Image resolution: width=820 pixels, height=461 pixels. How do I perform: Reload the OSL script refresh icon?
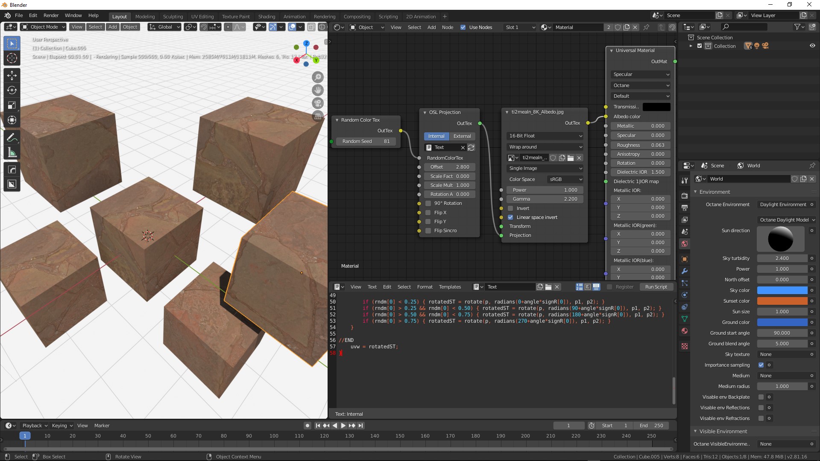click(471, 147)
